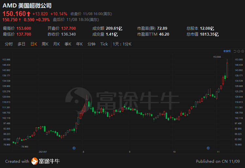245x168 pixels.
Task: Open the 前复权 price adjustment dropdown
Action: coord(227,51)
